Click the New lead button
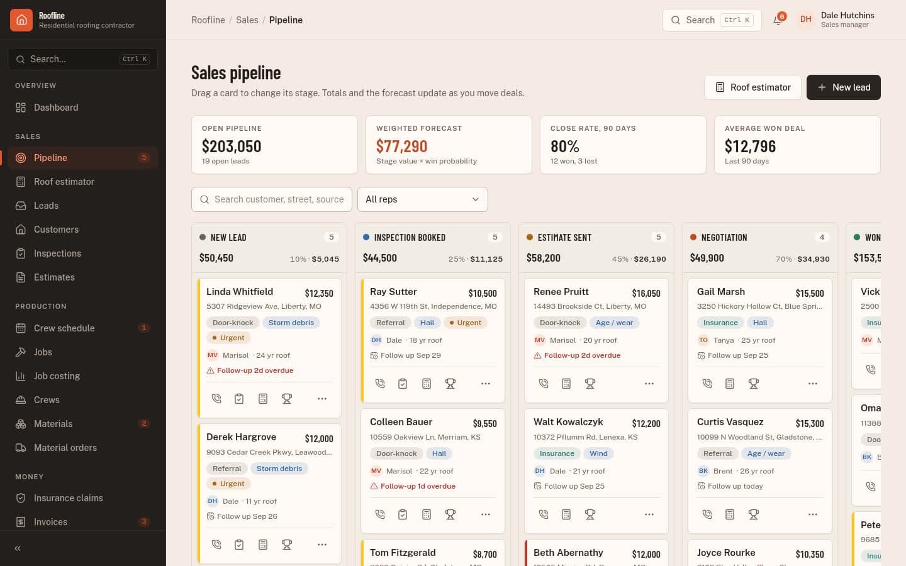 click(x=844, y=87)
